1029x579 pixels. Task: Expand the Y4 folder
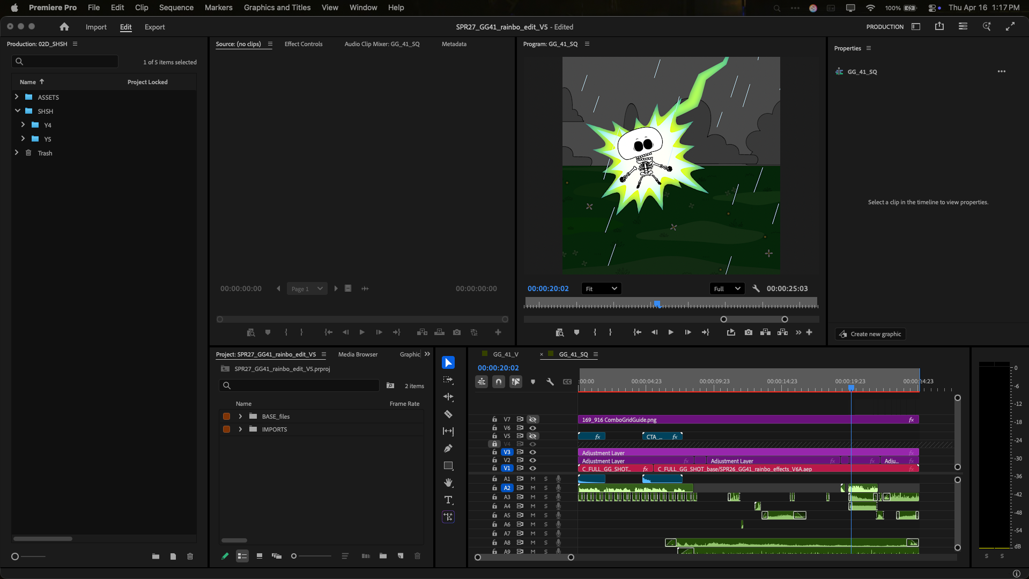(24, 124)
